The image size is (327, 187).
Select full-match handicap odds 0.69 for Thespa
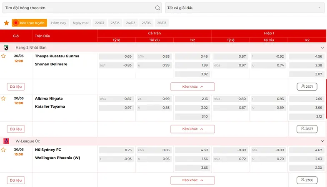pyautogui.click(x=116, y=57)
